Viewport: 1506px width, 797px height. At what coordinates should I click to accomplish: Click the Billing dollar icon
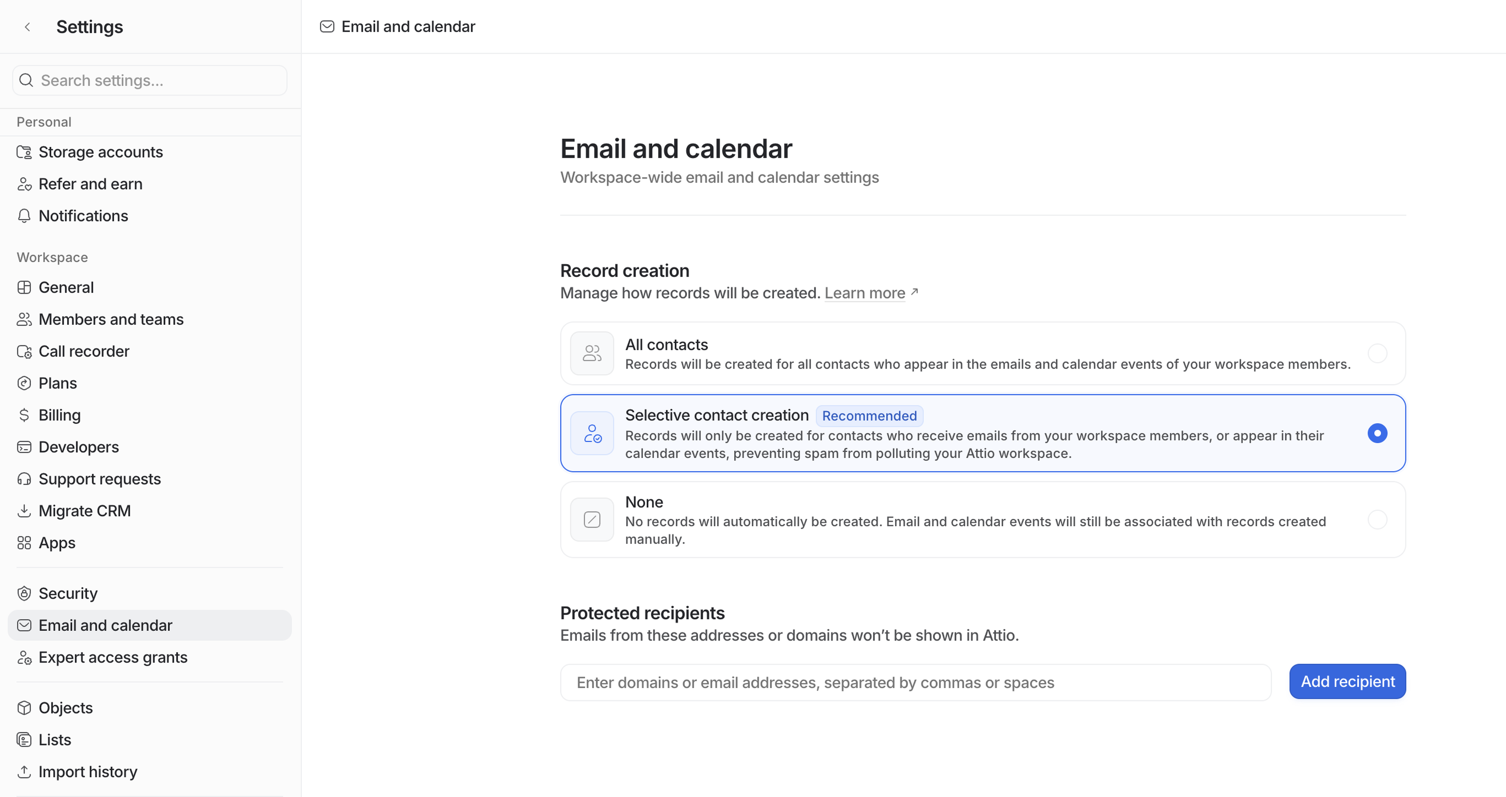(x=24, y=415)
